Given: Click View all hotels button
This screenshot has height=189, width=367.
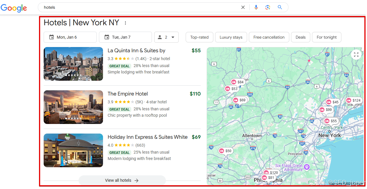Looking at the screenshot, I should 122,180.
